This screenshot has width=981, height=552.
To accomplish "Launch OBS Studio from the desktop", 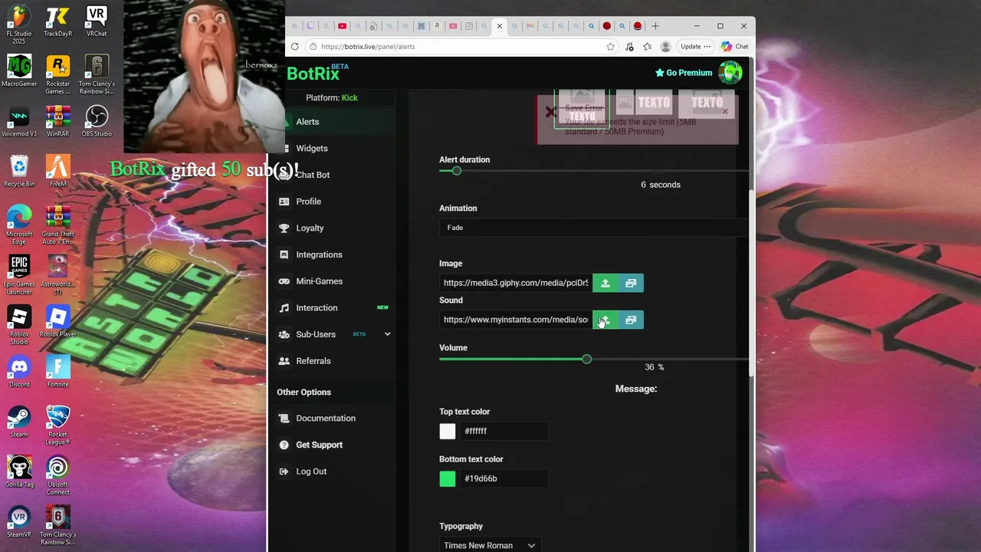I will (x=97, y=122).
